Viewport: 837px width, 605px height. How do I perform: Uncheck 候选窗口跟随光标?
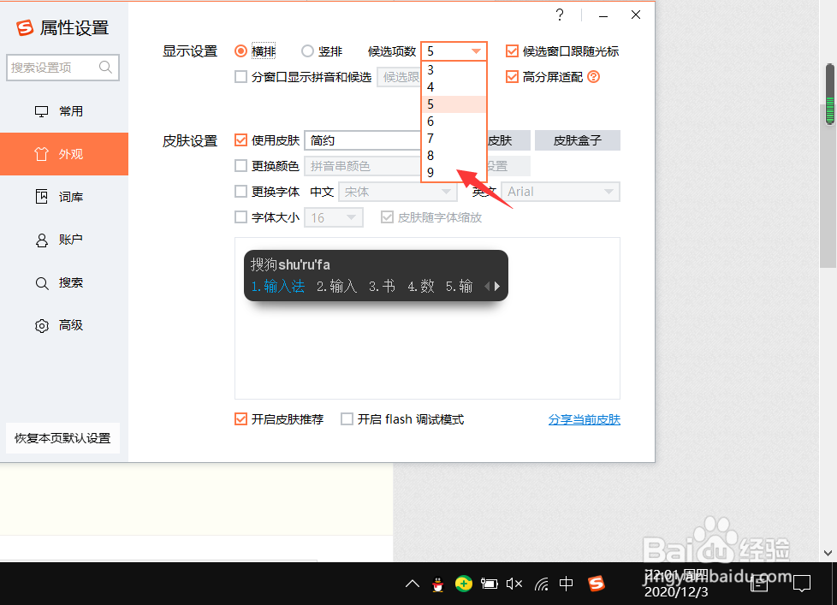pos(510,50)
